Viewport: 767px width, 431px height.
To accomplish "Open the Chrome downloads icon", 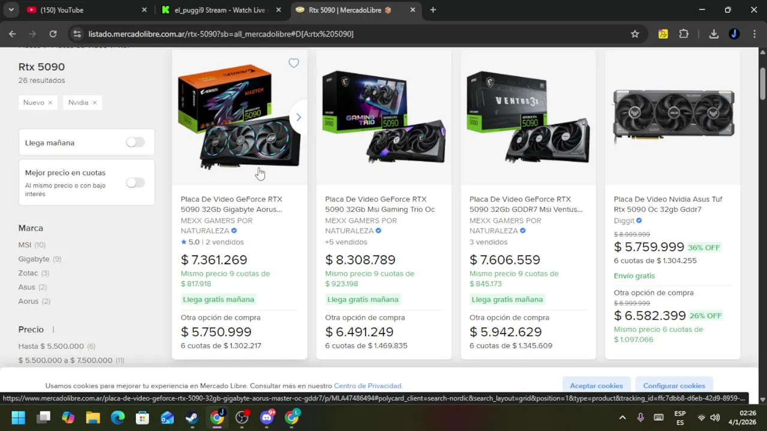I will pyautogui.click(x=714, y=34).
